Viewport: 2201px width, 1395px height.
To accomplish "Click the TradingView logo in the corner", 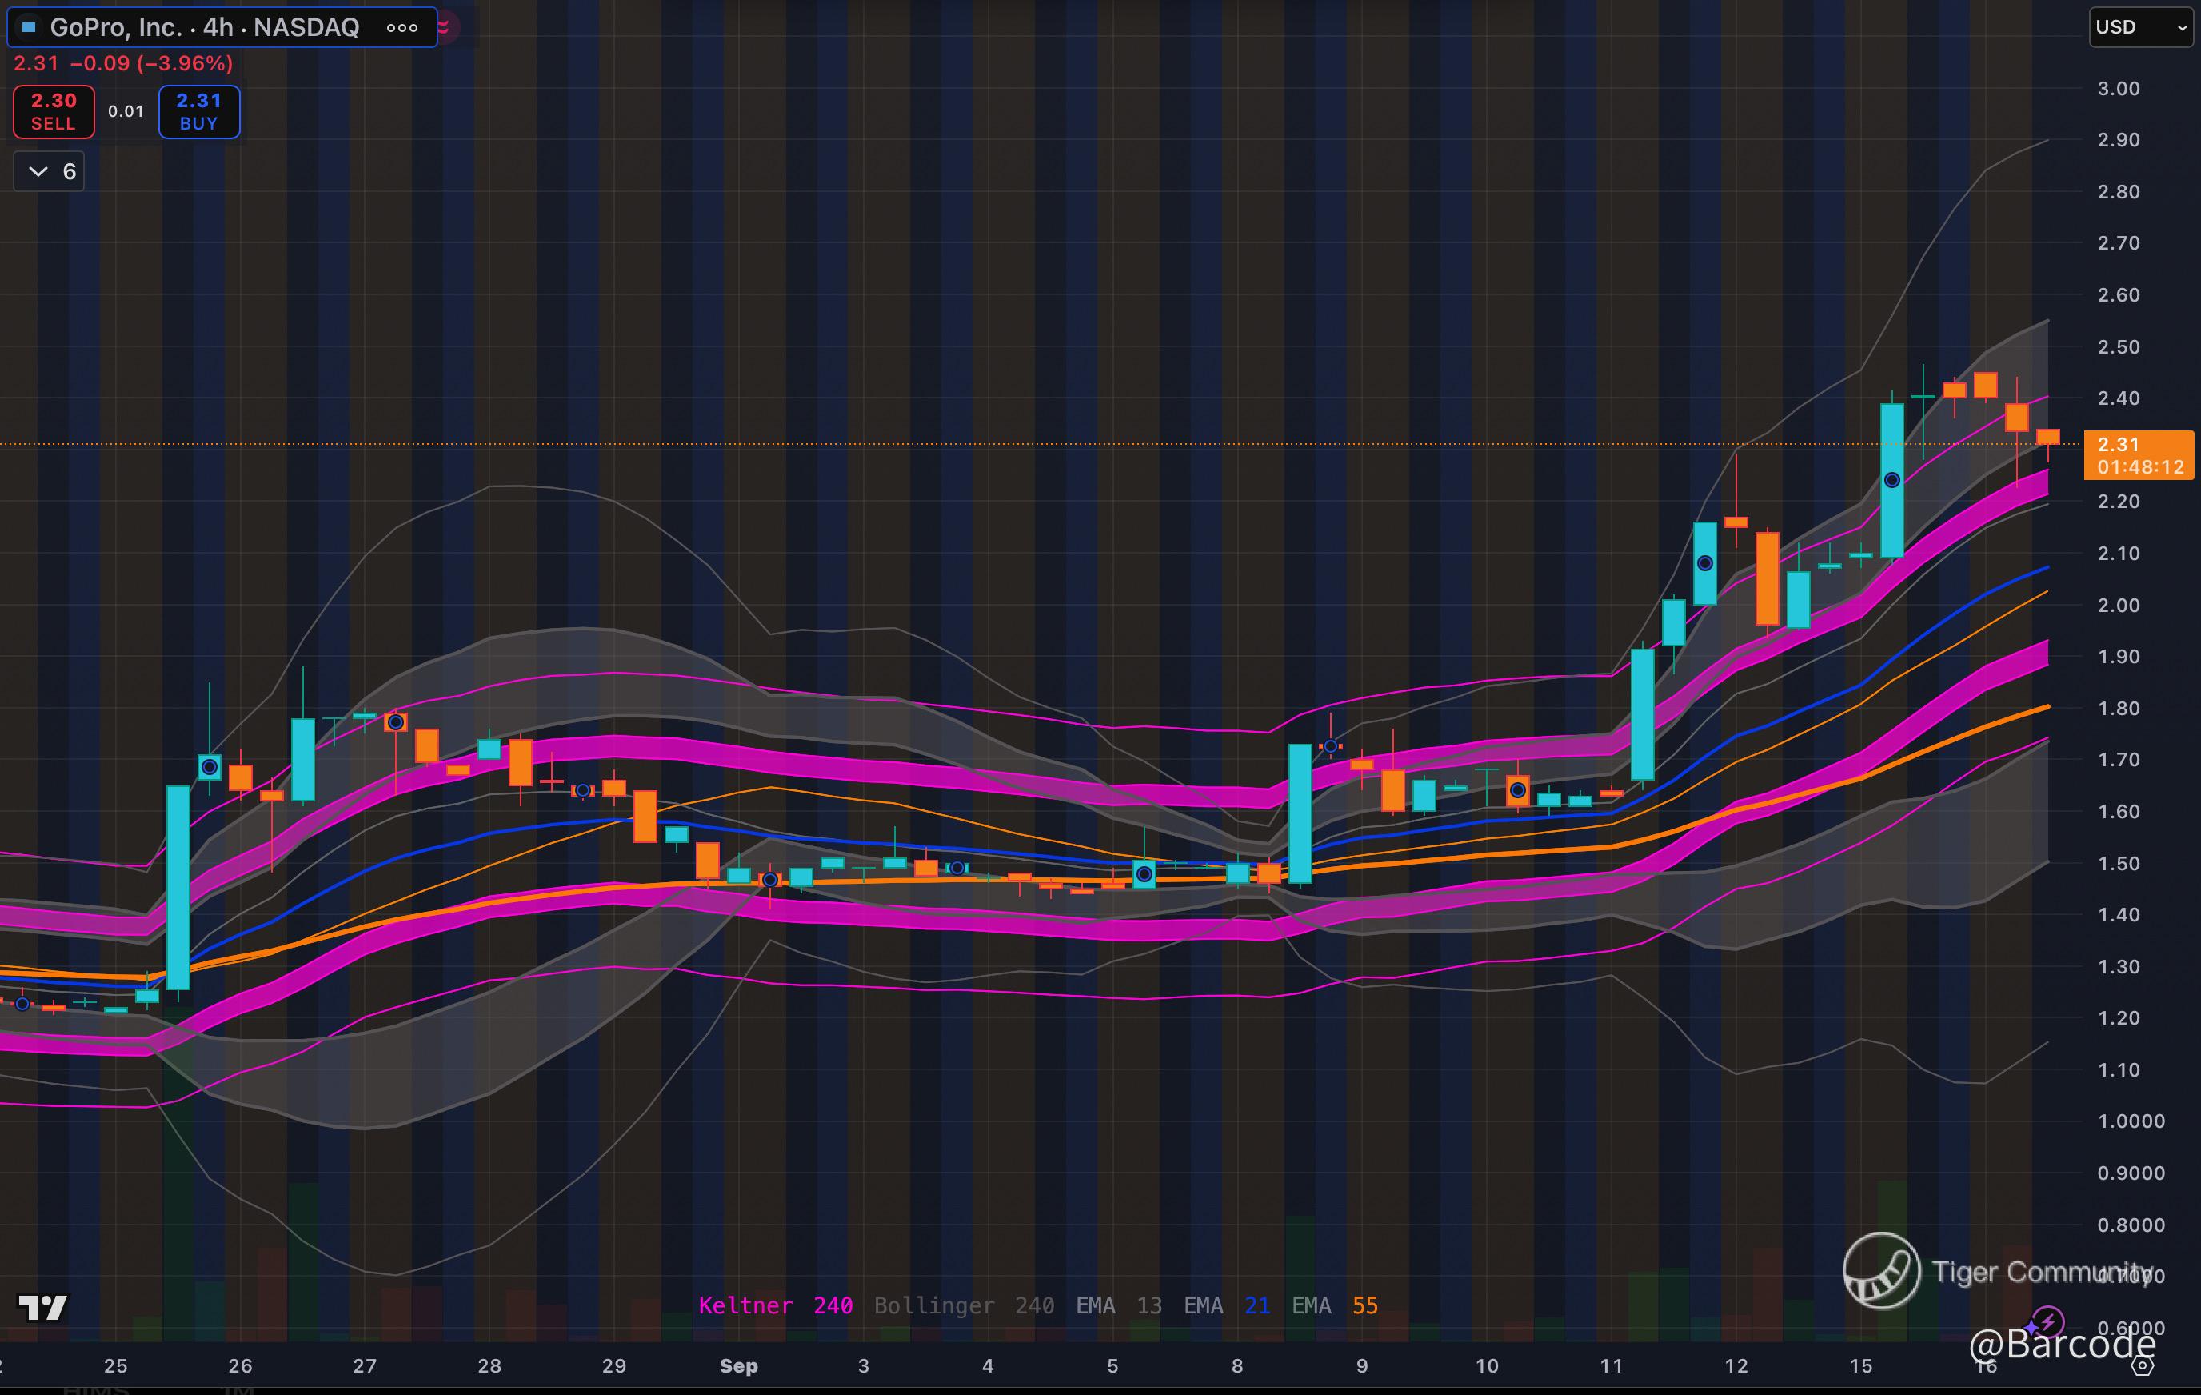I will click(42, 1307).
